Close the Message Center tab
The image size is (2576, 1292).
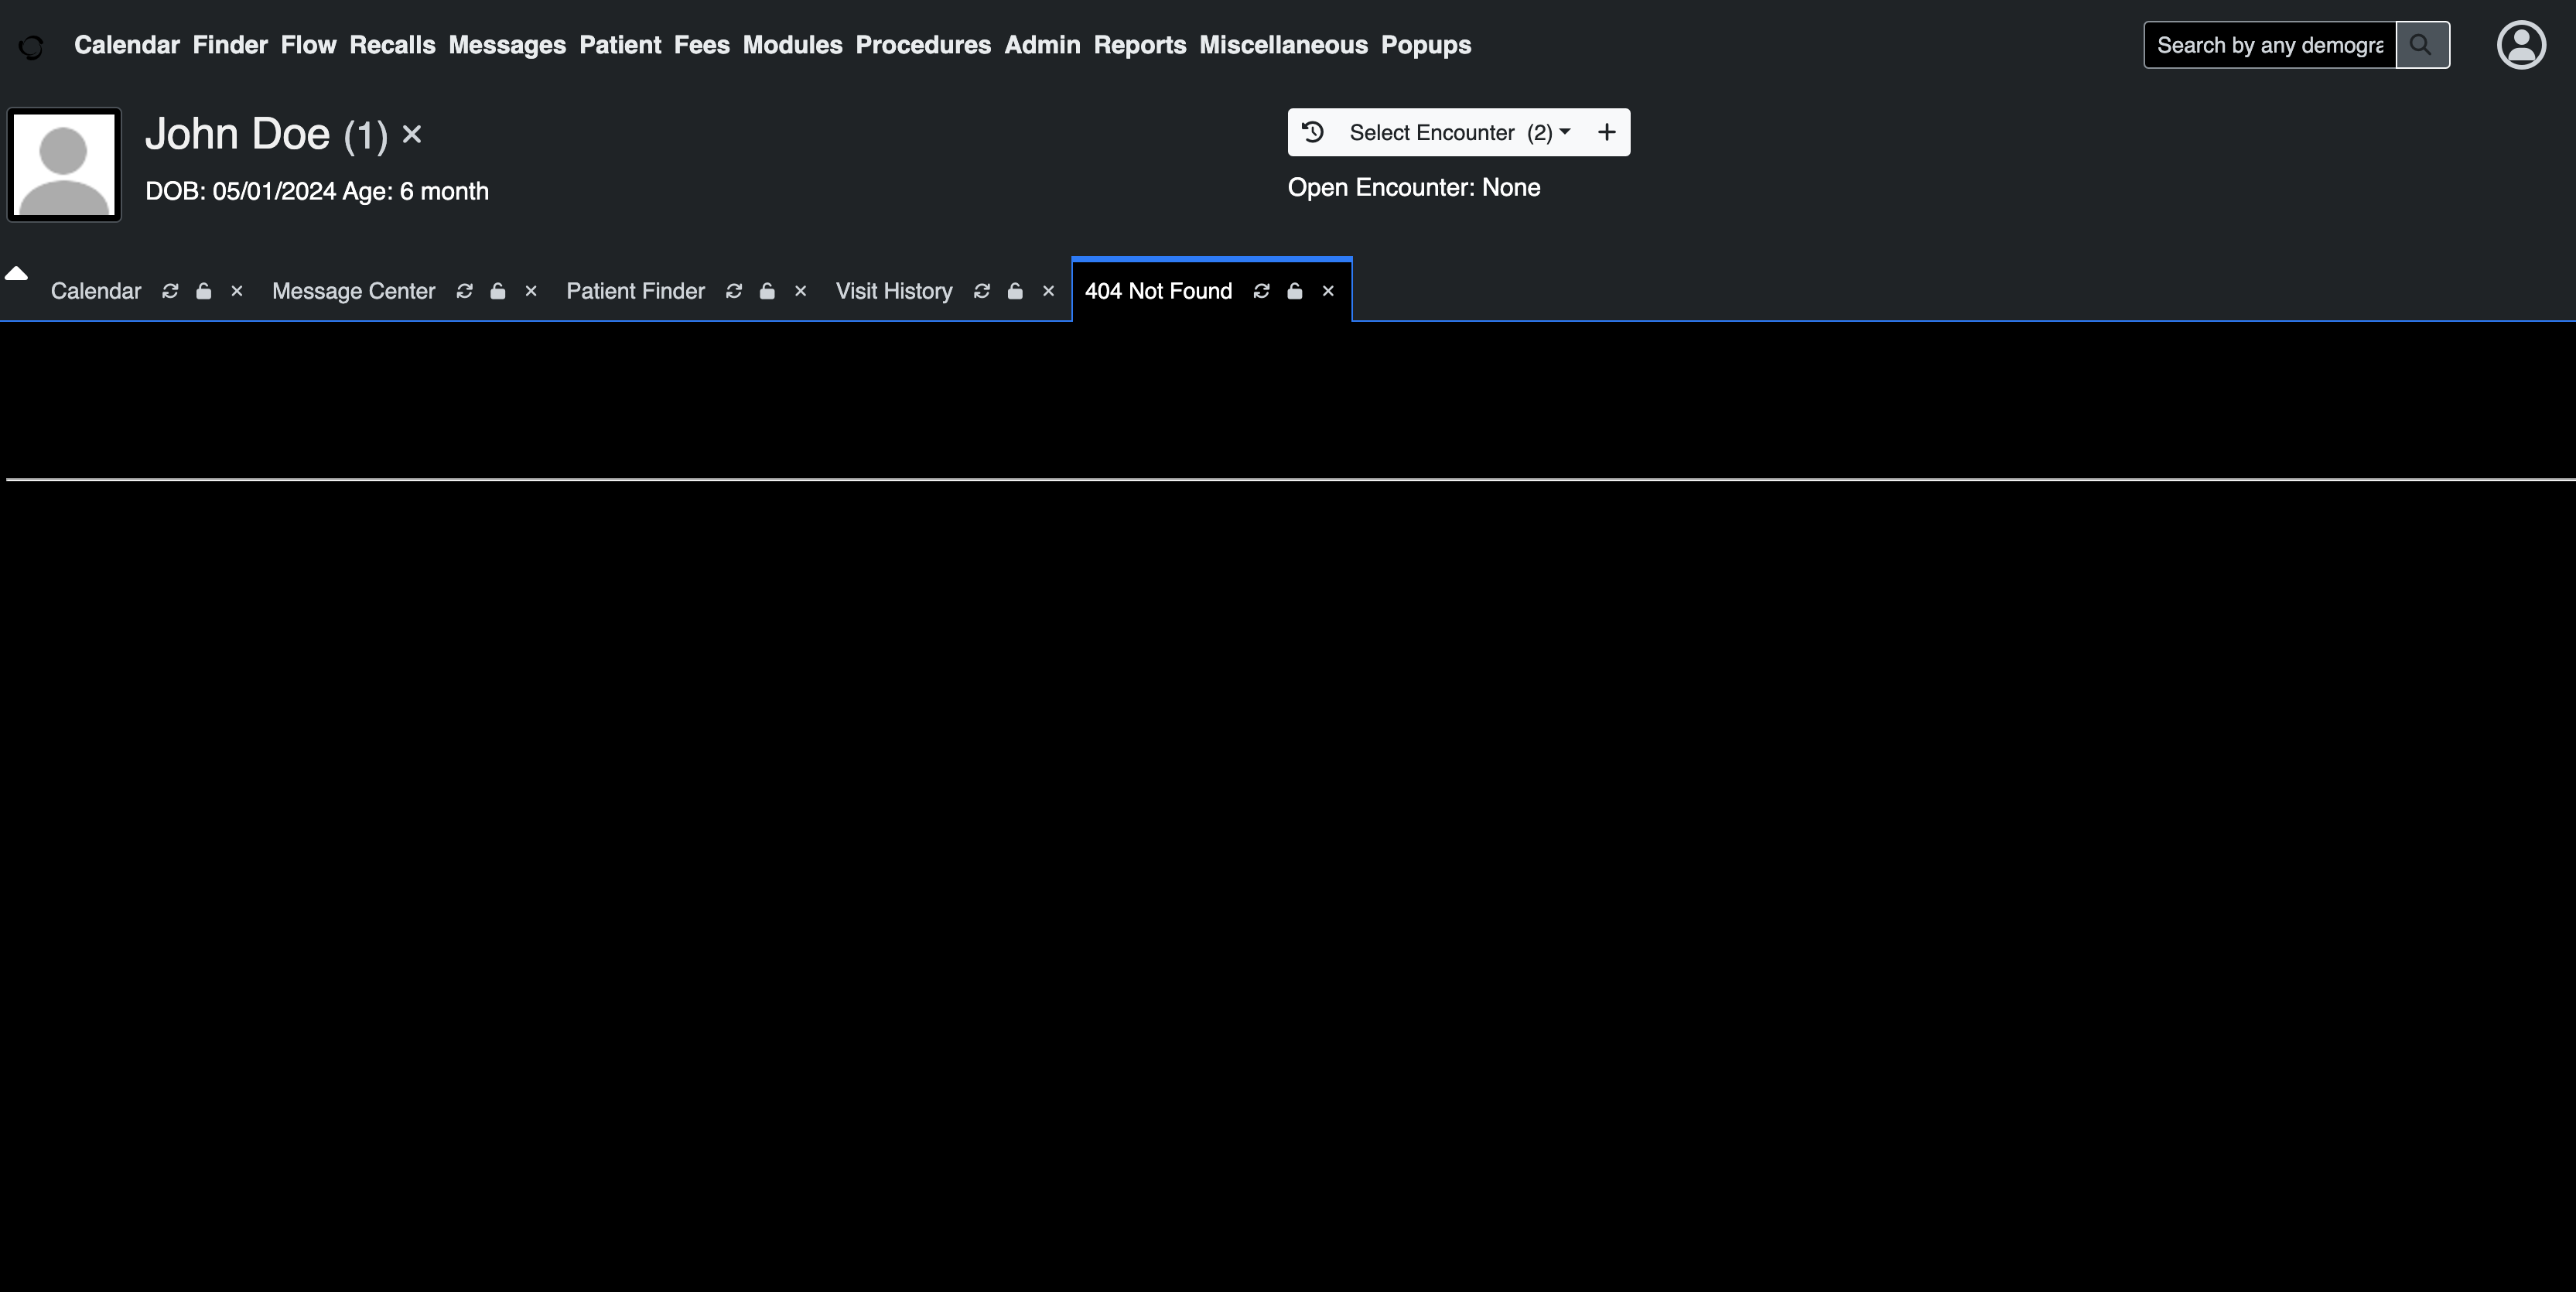click(x=531, y=291)
